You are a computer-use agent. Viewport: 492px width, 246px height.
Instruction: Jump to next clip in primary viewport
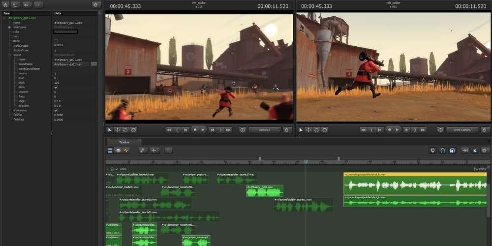pos(220,130)
